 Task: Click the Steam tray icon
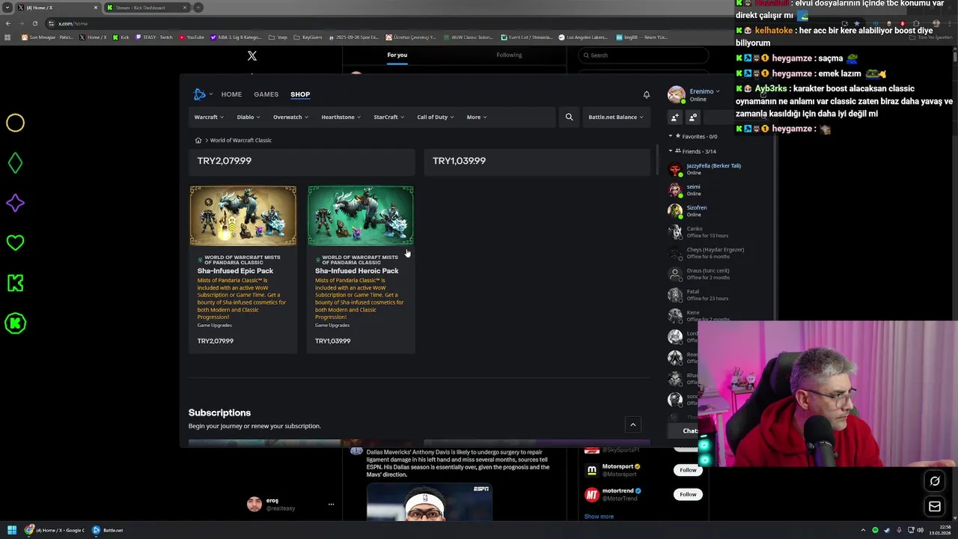tap(886, 530)
